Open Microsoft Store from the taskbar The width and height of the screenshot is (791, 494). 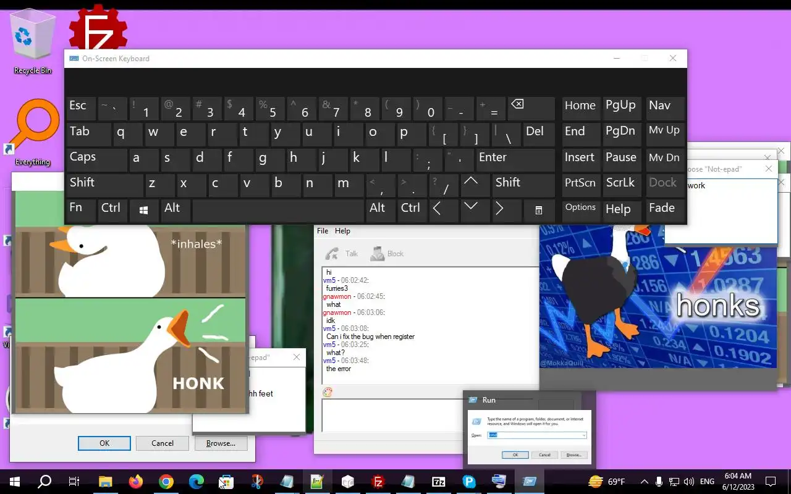point(226,482)
